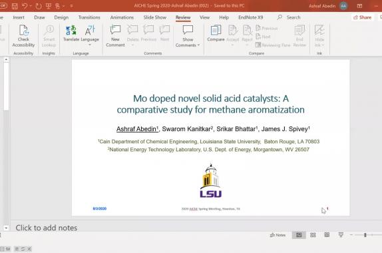
Task: Switch to the Animations tab
Action: coord(122,17)
